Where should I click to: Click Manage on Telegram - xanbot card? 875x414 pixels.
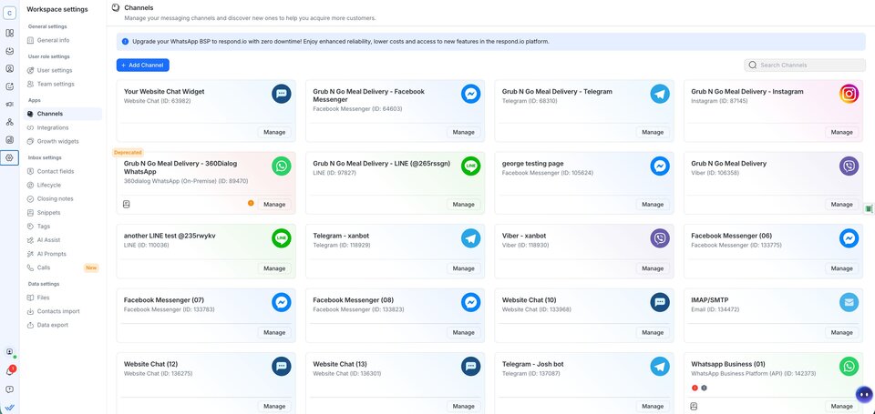click(x=464, y=268)
